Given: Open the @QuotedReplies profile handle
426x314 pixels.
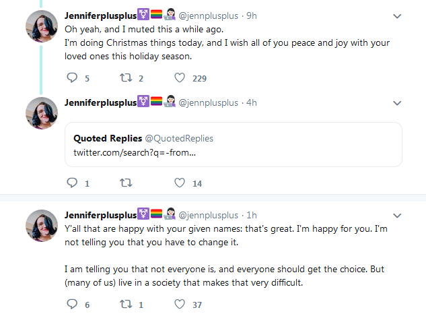Looking at the screenshot, I should point(179,138).
